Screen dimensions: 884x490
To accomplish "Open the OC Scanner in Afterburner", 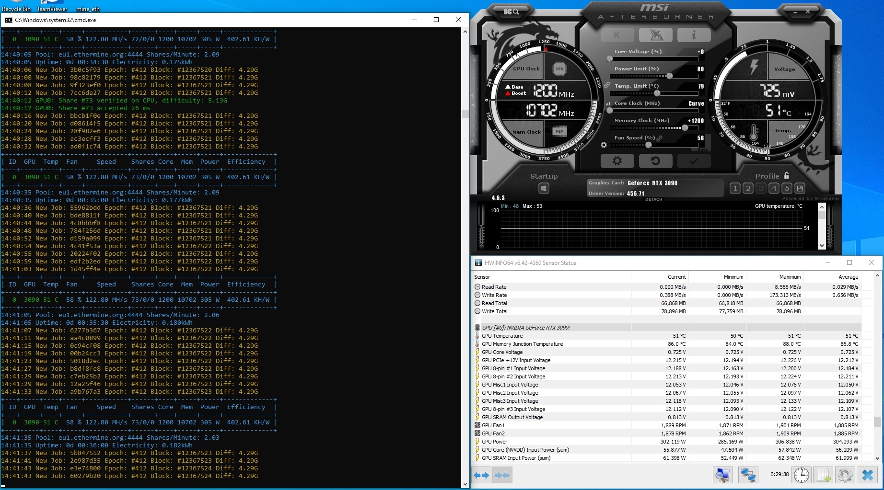I will pyautogui.click(x=511, y=11).
